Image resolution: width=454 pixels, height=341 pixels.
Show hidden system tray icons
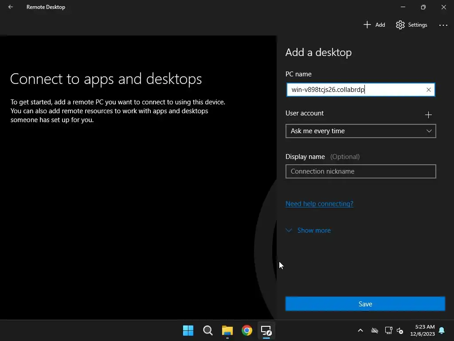tap(360, 330)
